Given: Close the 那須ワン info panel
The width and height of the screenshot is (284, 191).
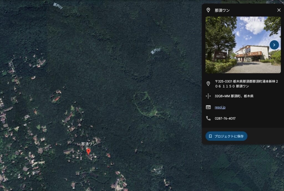Looking at the screenshot, I should pyautogui.click(x=279, y=10).
